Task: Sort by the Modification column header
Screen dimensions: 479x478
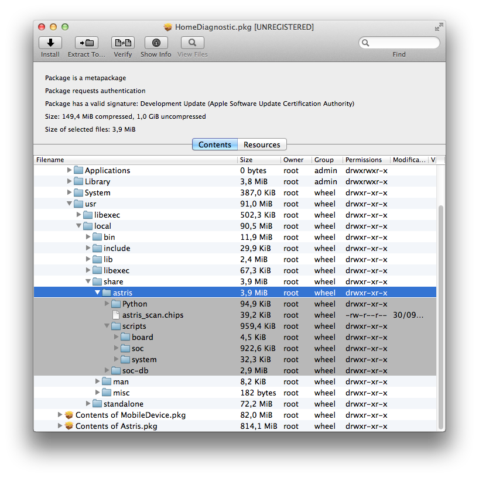Action: click(409, 160)
